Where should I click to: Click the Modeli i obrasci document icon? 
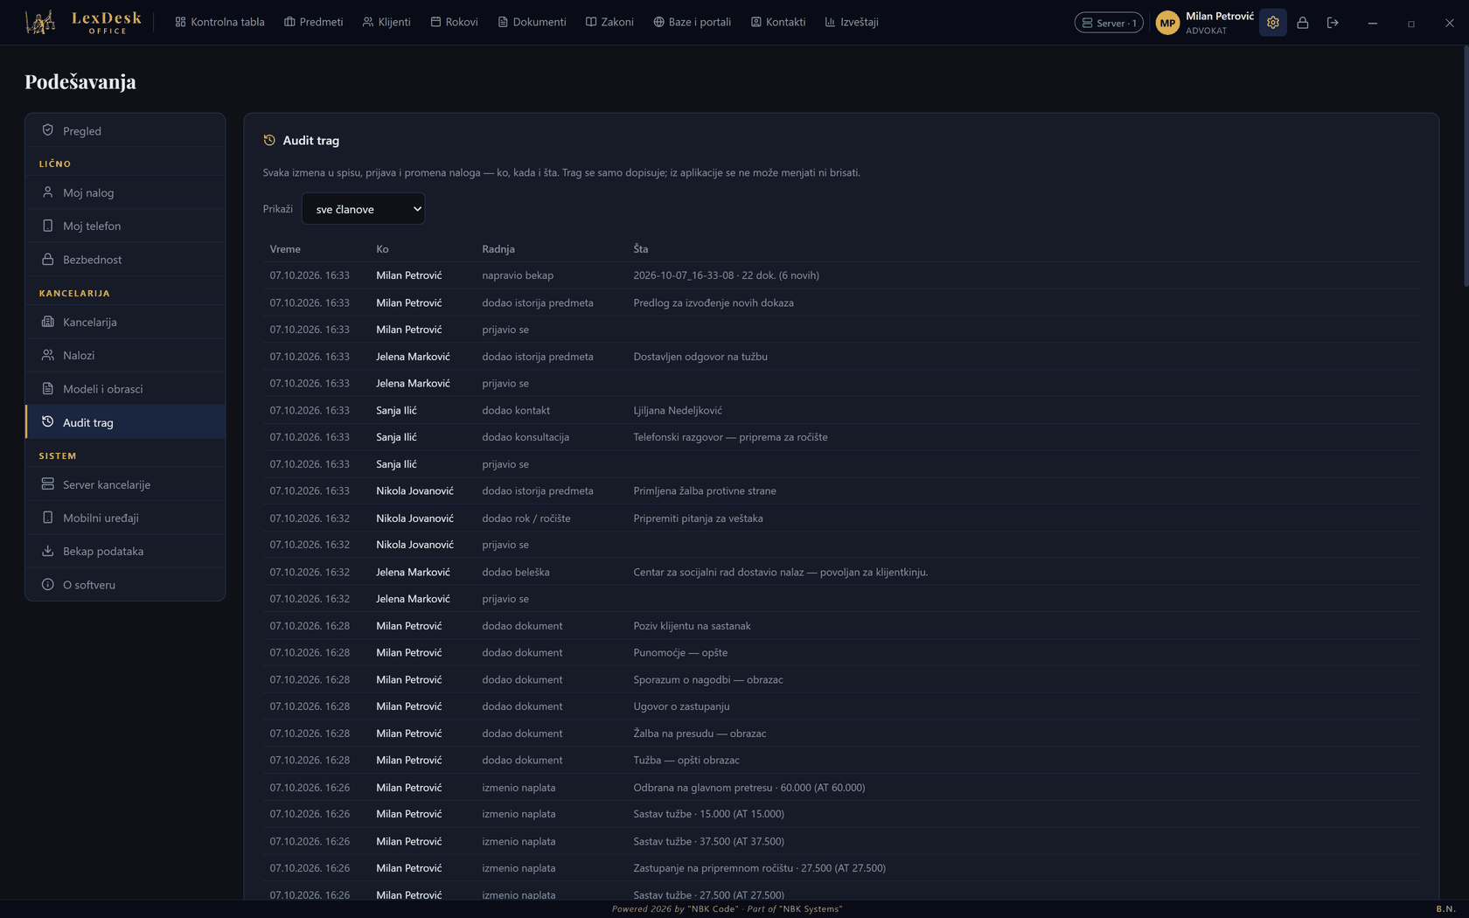tap(48, 388)
